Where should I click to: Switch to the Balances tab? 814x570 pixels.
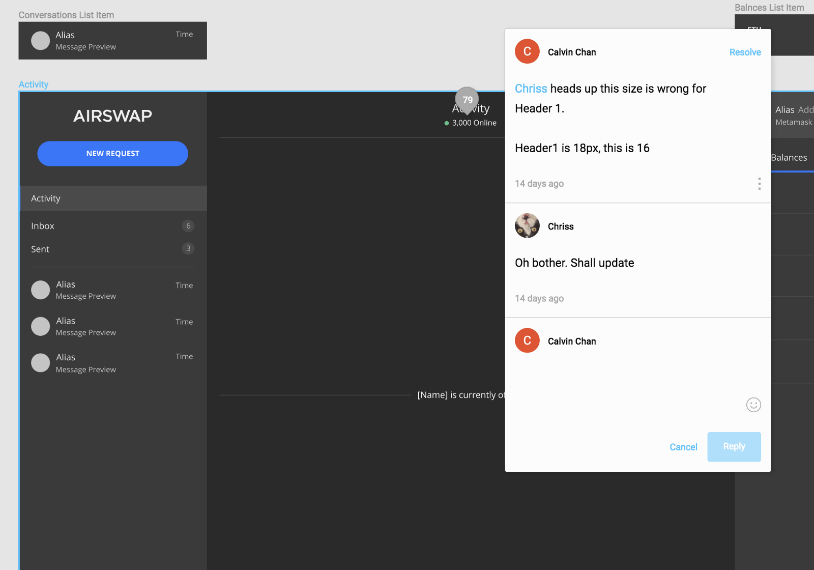tap(789, 158)
